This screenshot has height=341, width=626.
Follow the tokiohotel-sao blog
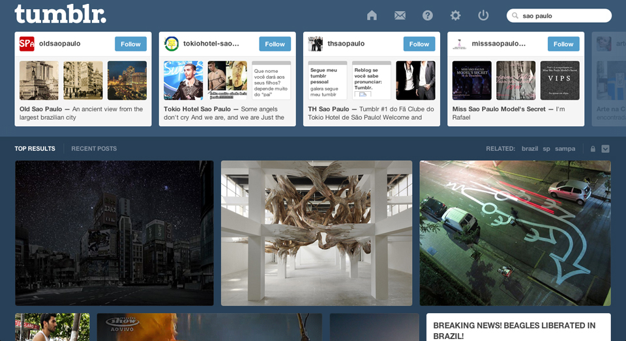[275, 44]
